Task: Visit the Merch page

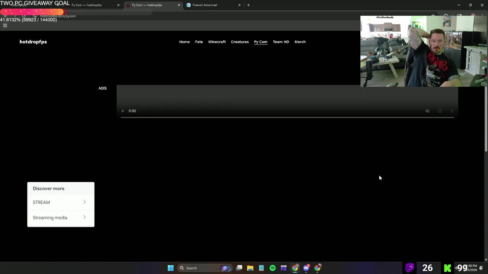Action: (x=300, y=42)
